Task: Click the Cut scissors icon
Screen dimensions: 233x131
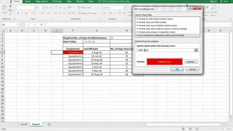Action: click(x=10, y=6)
